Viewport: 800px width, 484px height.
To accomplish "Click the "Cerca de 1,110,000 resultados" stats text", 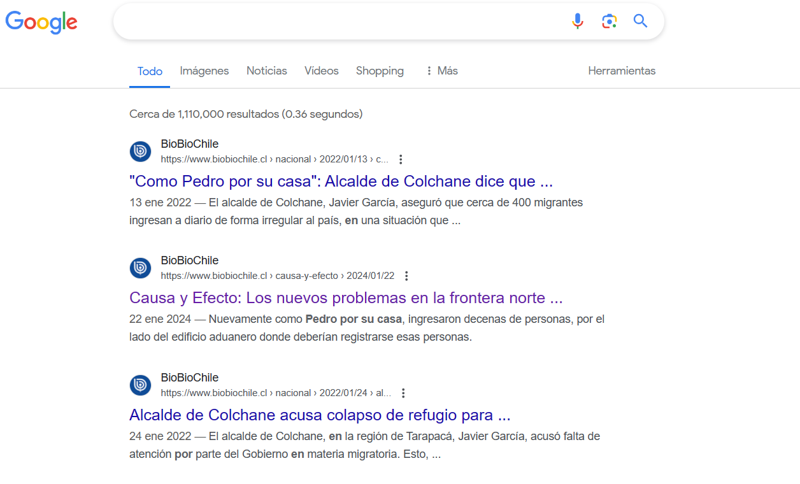I will point(246,114).
